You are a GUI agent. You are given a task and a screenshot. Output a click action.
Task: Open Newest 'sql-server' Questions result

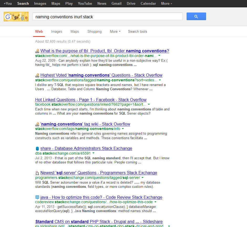click(x=99, y=173)
